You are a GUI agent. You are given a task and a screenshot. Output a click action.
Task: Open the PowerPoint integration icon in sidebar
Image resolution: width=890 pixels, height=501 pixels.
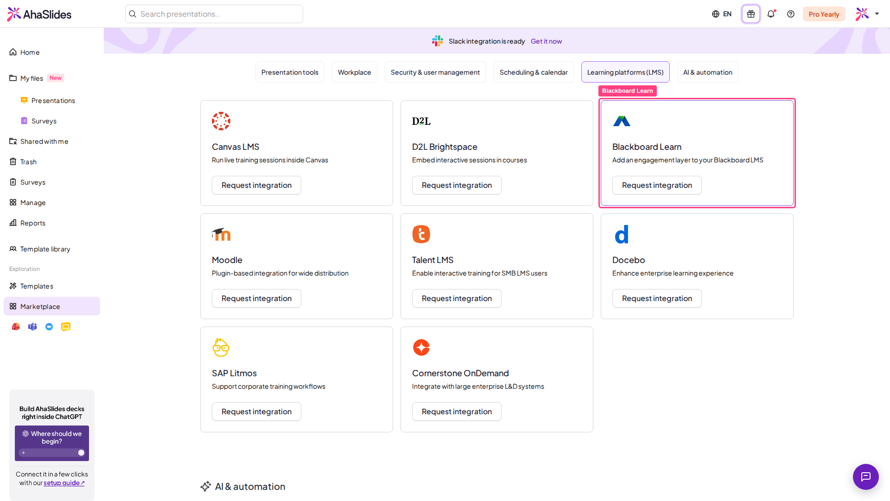16,327
